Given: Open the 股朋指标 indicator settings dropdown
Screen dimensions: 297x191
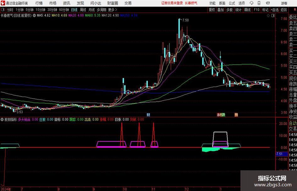Looking at the screenshot, I should point(2,119).
